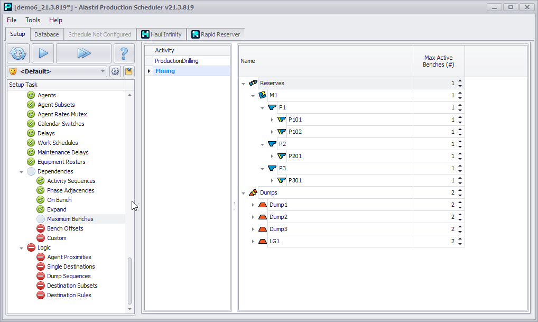Open the Tools menu

(x=33, y=20)
